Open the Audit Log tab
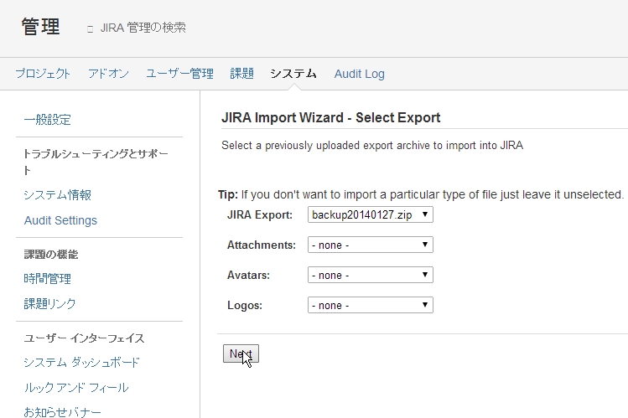Screen dimensions: 628x418 [359, 74]
